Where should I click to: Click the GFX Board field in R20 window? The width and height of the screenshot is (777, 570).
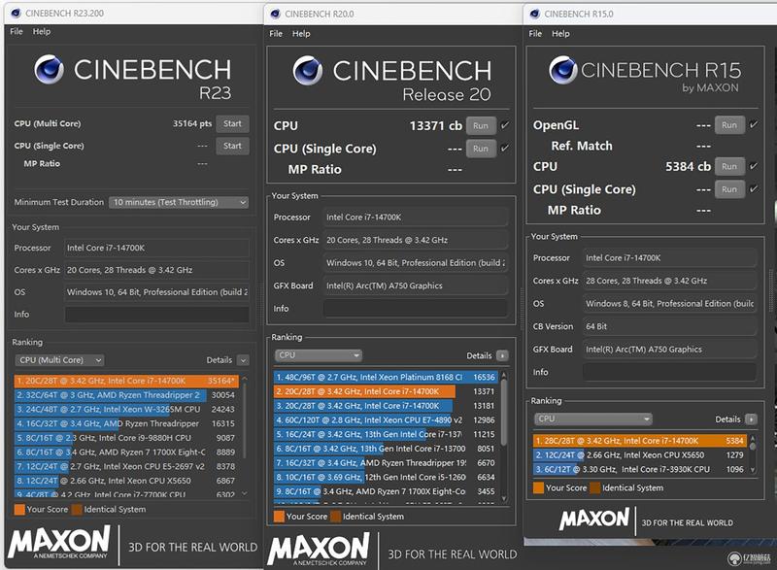[x=416, y=285]
